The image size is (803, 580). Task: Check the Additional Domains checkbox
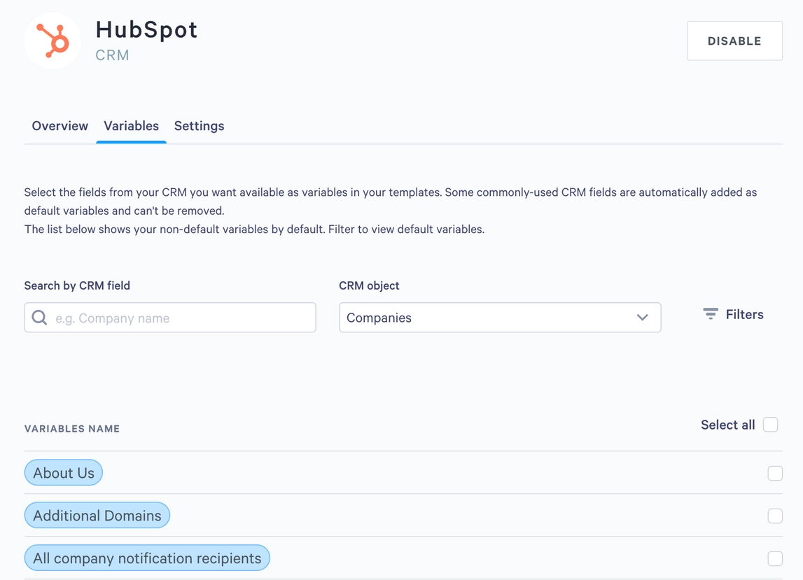pos(775,516)
